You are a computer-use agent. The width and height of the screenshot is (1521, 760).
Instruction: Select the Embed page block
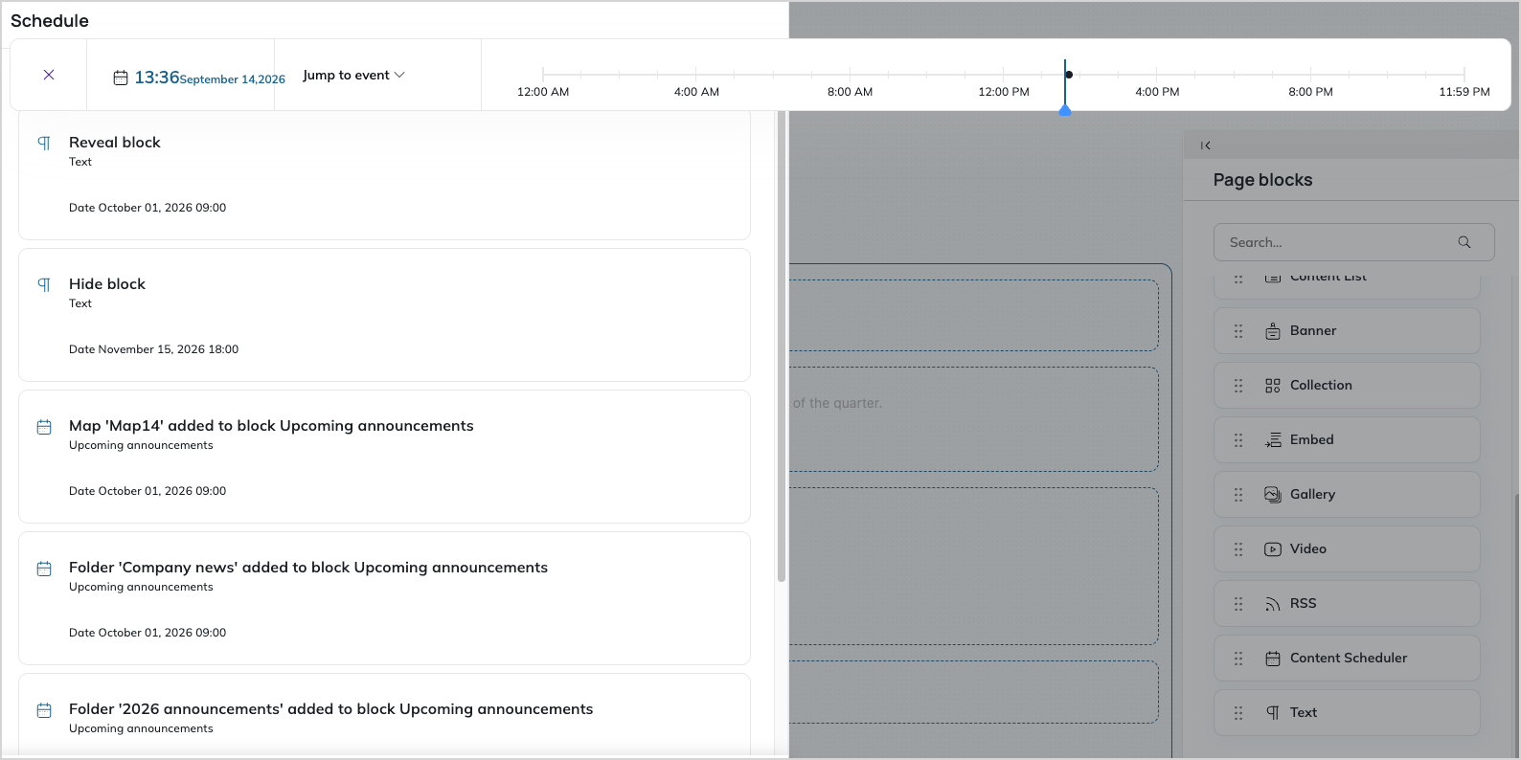[x=1347, y=439]
